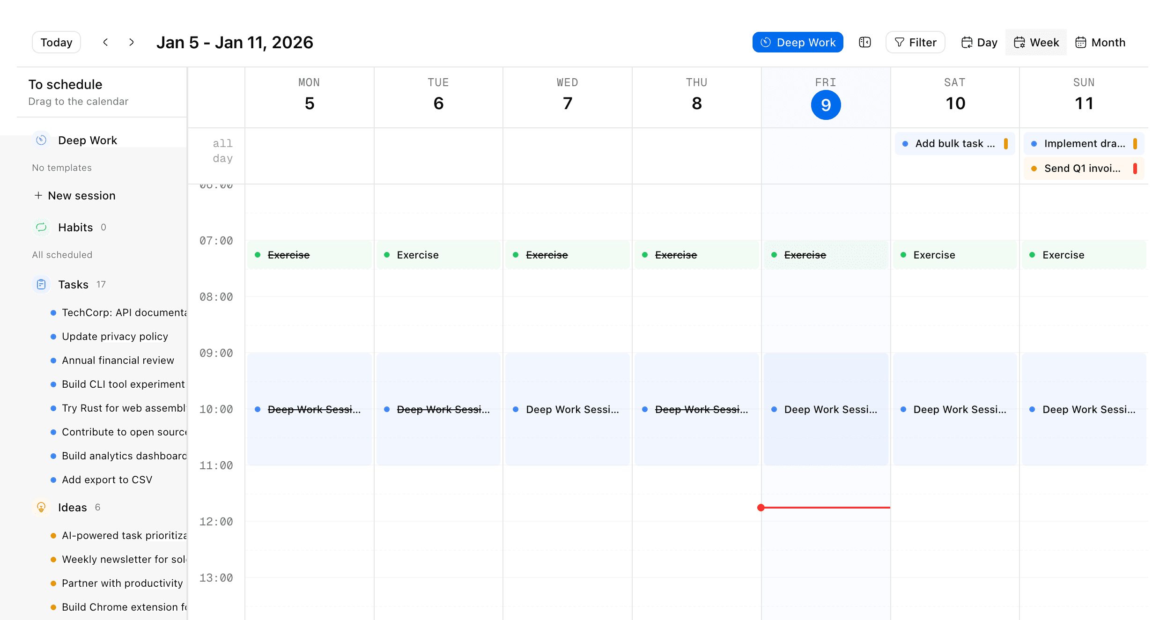Click the Tasks clipboard icon in the sidebar
Image resolution: width=1167 pixels, height=620 pixels.
[x=41, y=284]
